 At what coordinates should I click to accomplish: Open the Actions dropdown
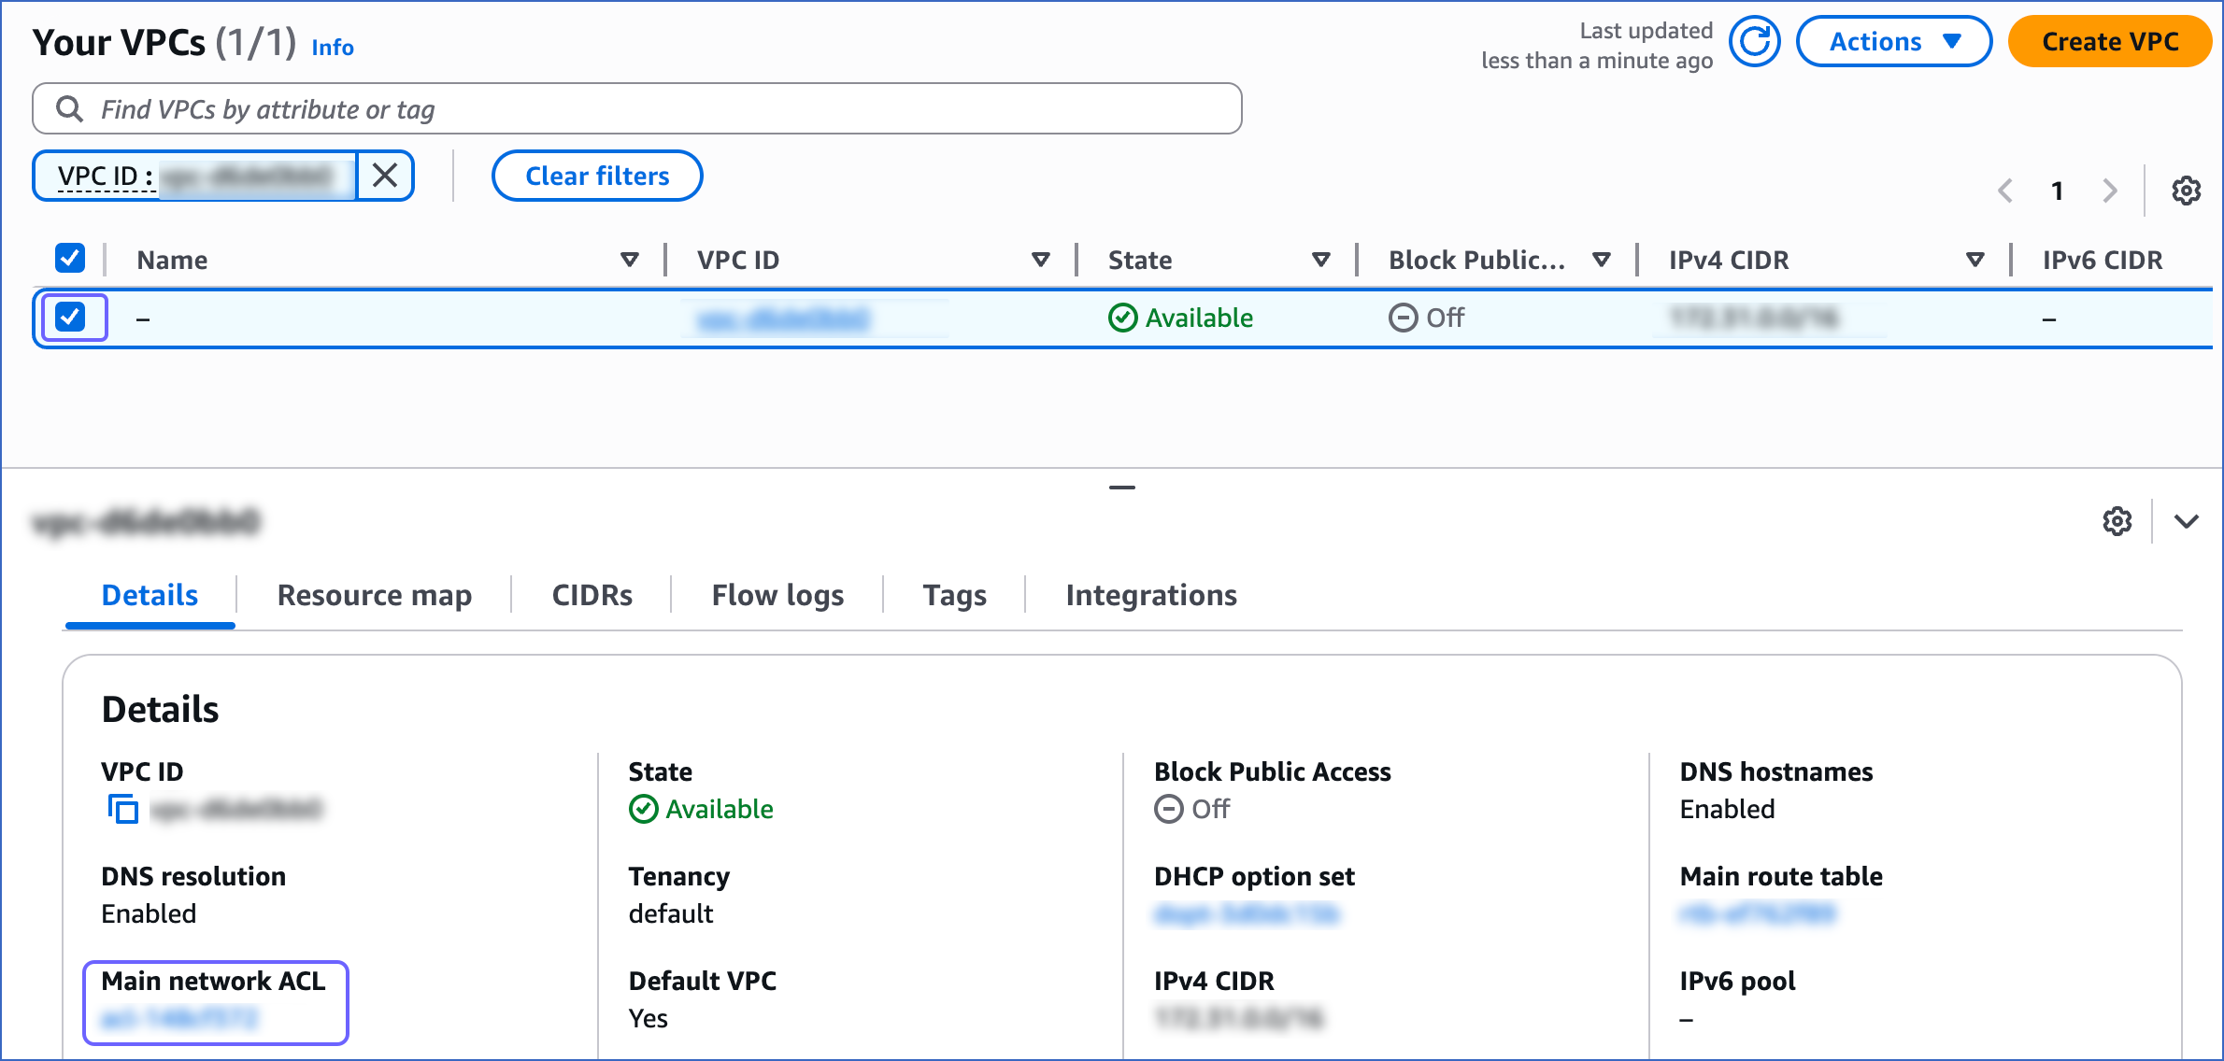(1894, 42)
